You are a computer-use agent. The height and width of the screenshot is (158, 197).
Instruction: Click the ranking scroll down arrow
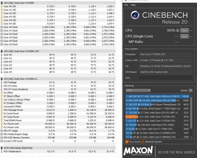tap(191, 137)
